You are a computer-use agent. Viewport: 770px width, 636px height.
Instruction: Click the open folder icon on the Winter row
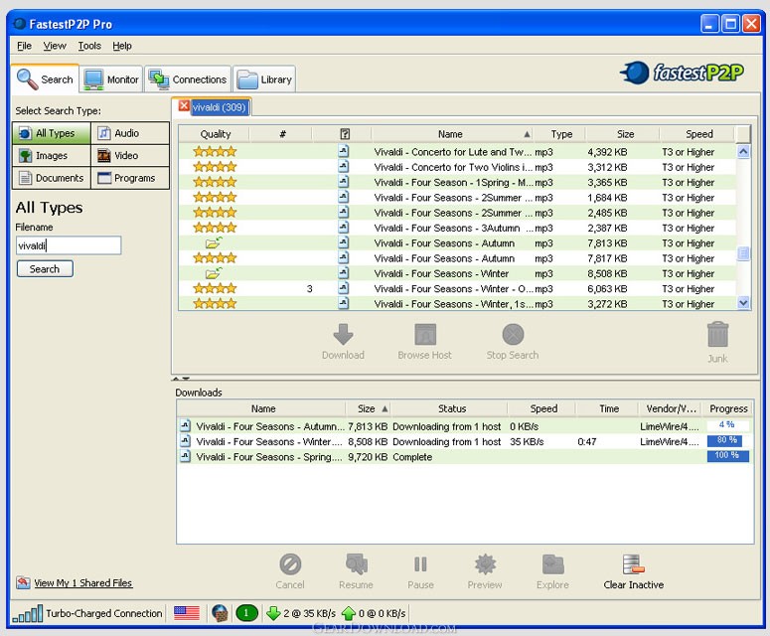(x=214, y=273)
